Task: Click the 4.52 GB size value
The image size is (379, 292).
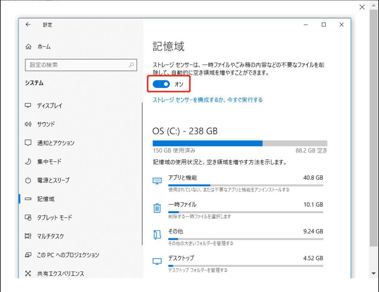Action: point(313,258)
